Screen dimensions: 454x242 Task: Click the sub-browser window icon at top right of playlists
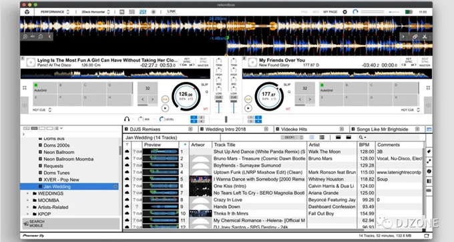point(429,129)
